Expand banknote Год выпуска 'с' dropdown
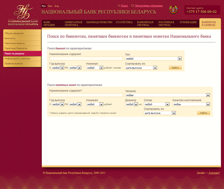Image resolution: width=224 pixels, height=189 pixels. (58, 68)
